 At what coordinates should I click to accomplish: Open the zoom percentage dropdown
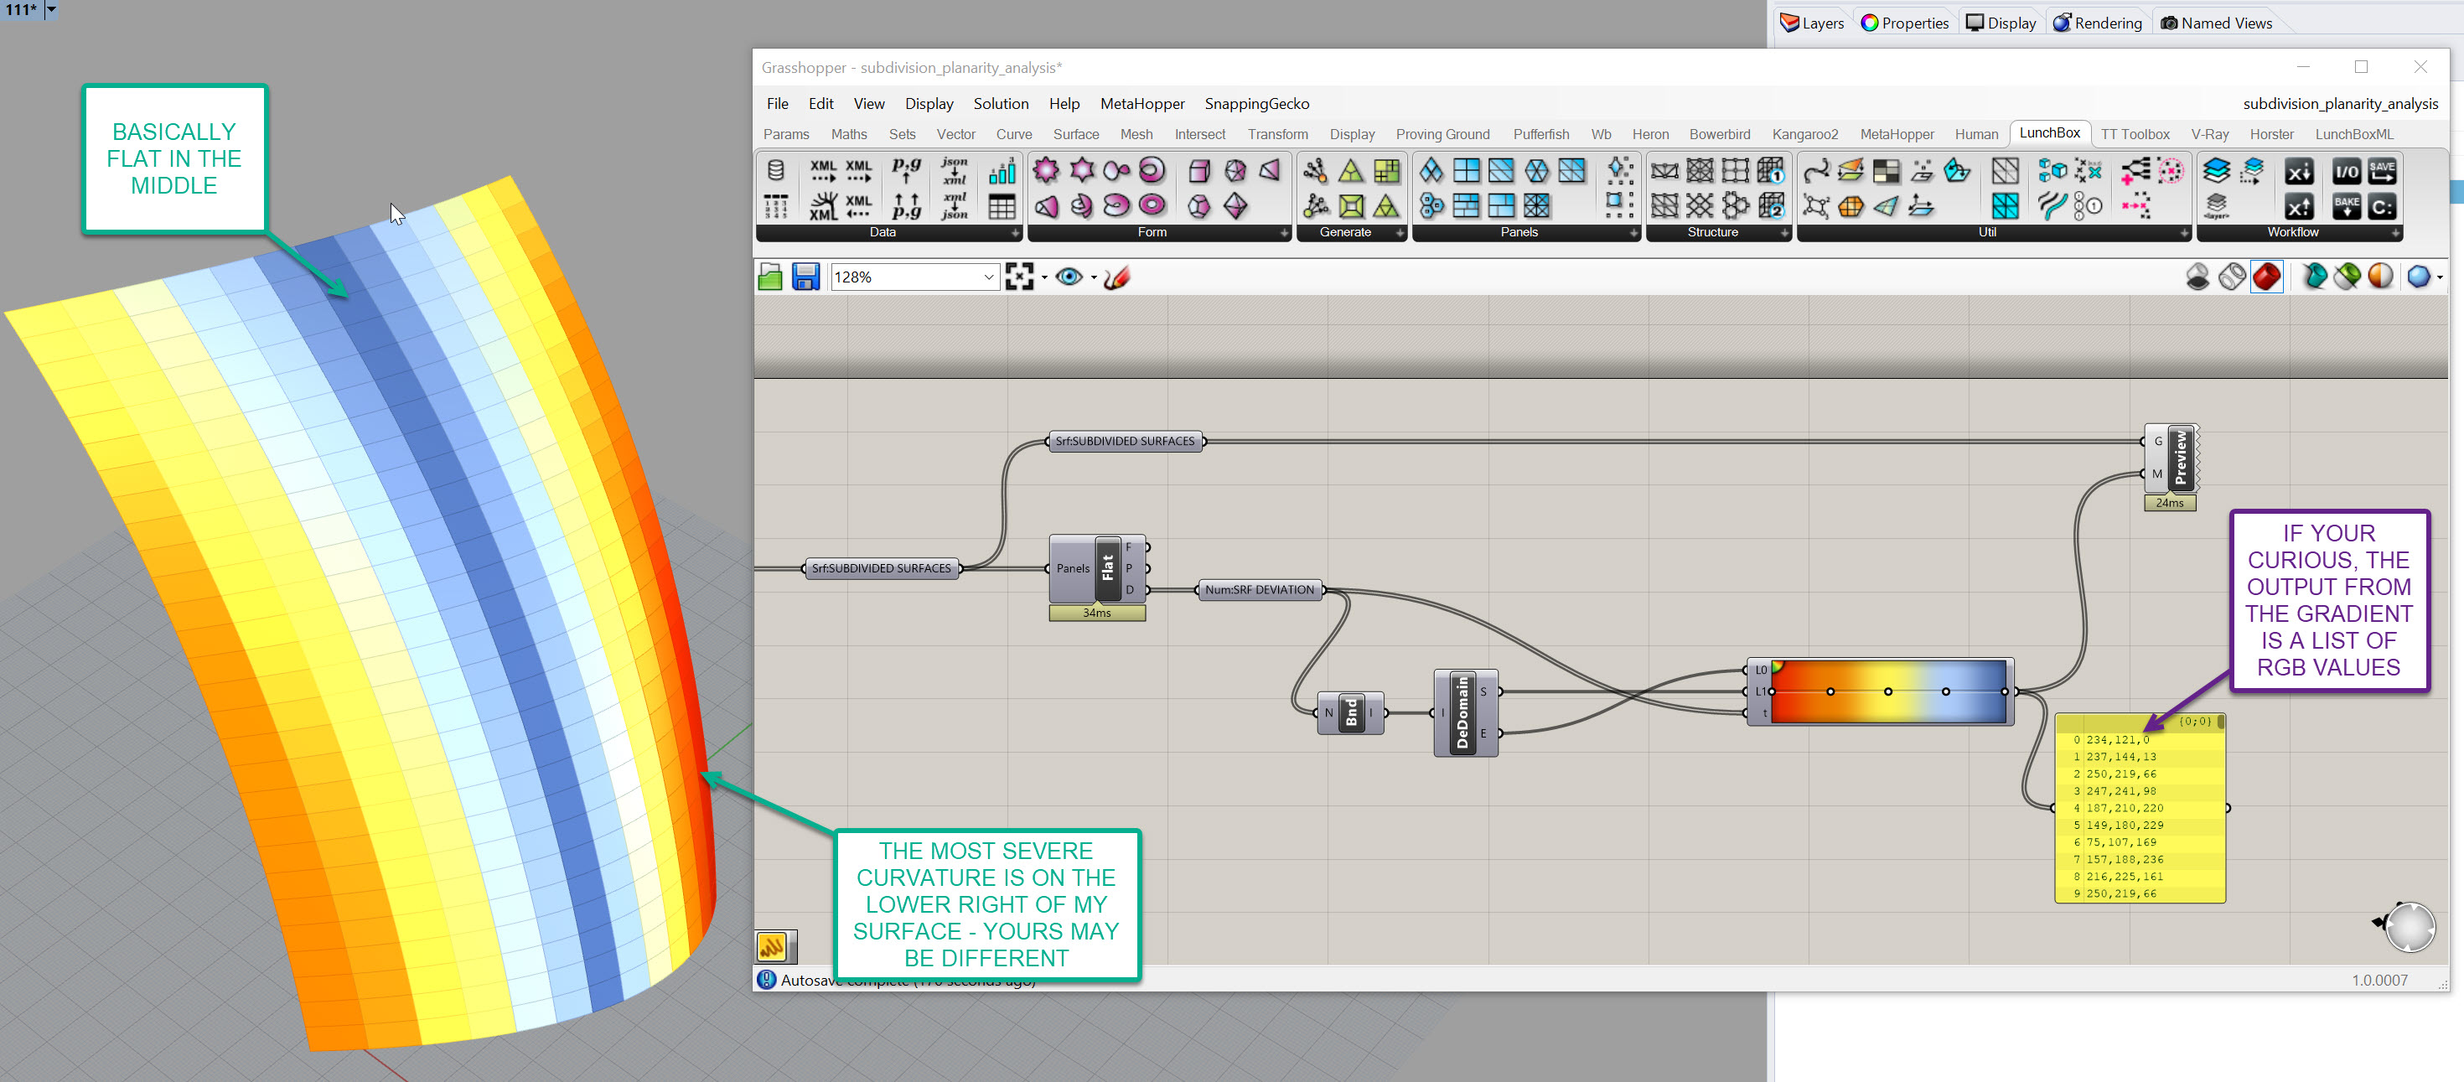(988, 277)
